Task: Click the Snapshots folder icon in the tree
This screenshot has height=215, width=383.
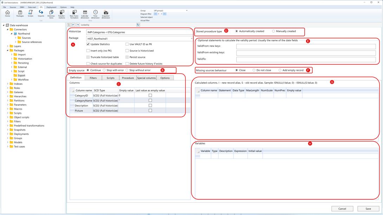Action: tap(11, 130)
